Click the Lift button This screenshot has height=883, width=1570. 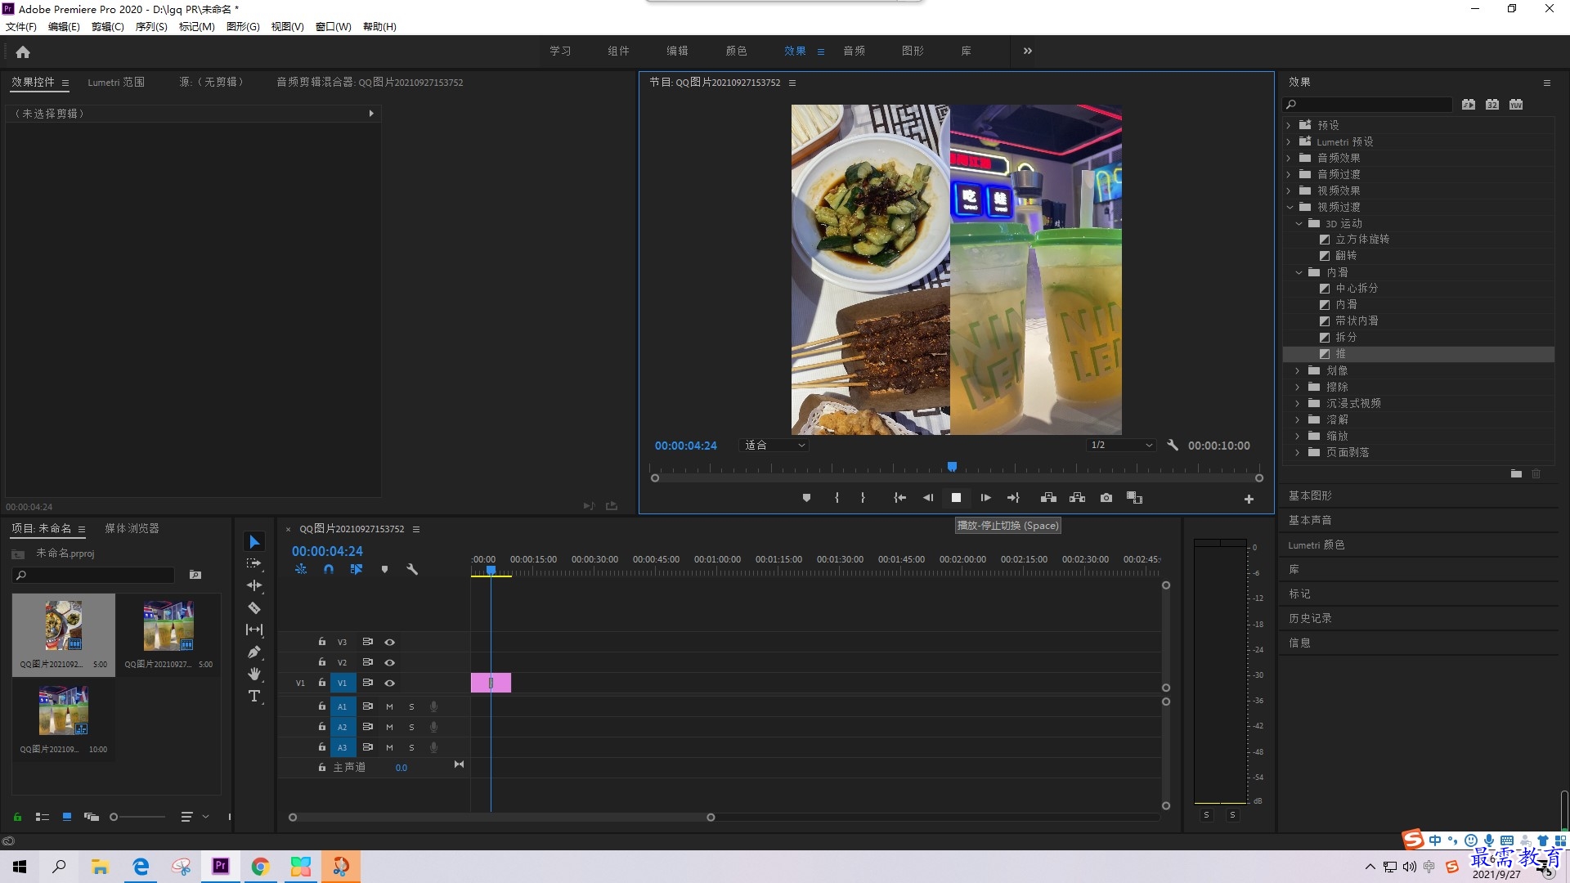(1048, 498)
